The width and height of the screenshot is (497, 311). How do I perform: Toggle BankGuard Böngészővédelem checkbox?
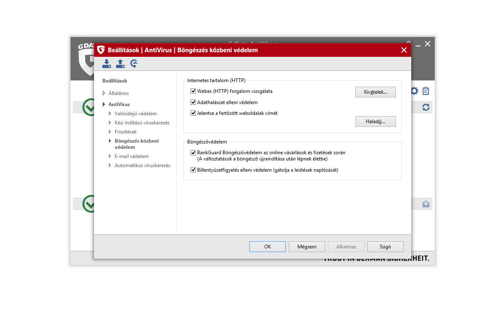pyautogui.click(x=193, y=153)
